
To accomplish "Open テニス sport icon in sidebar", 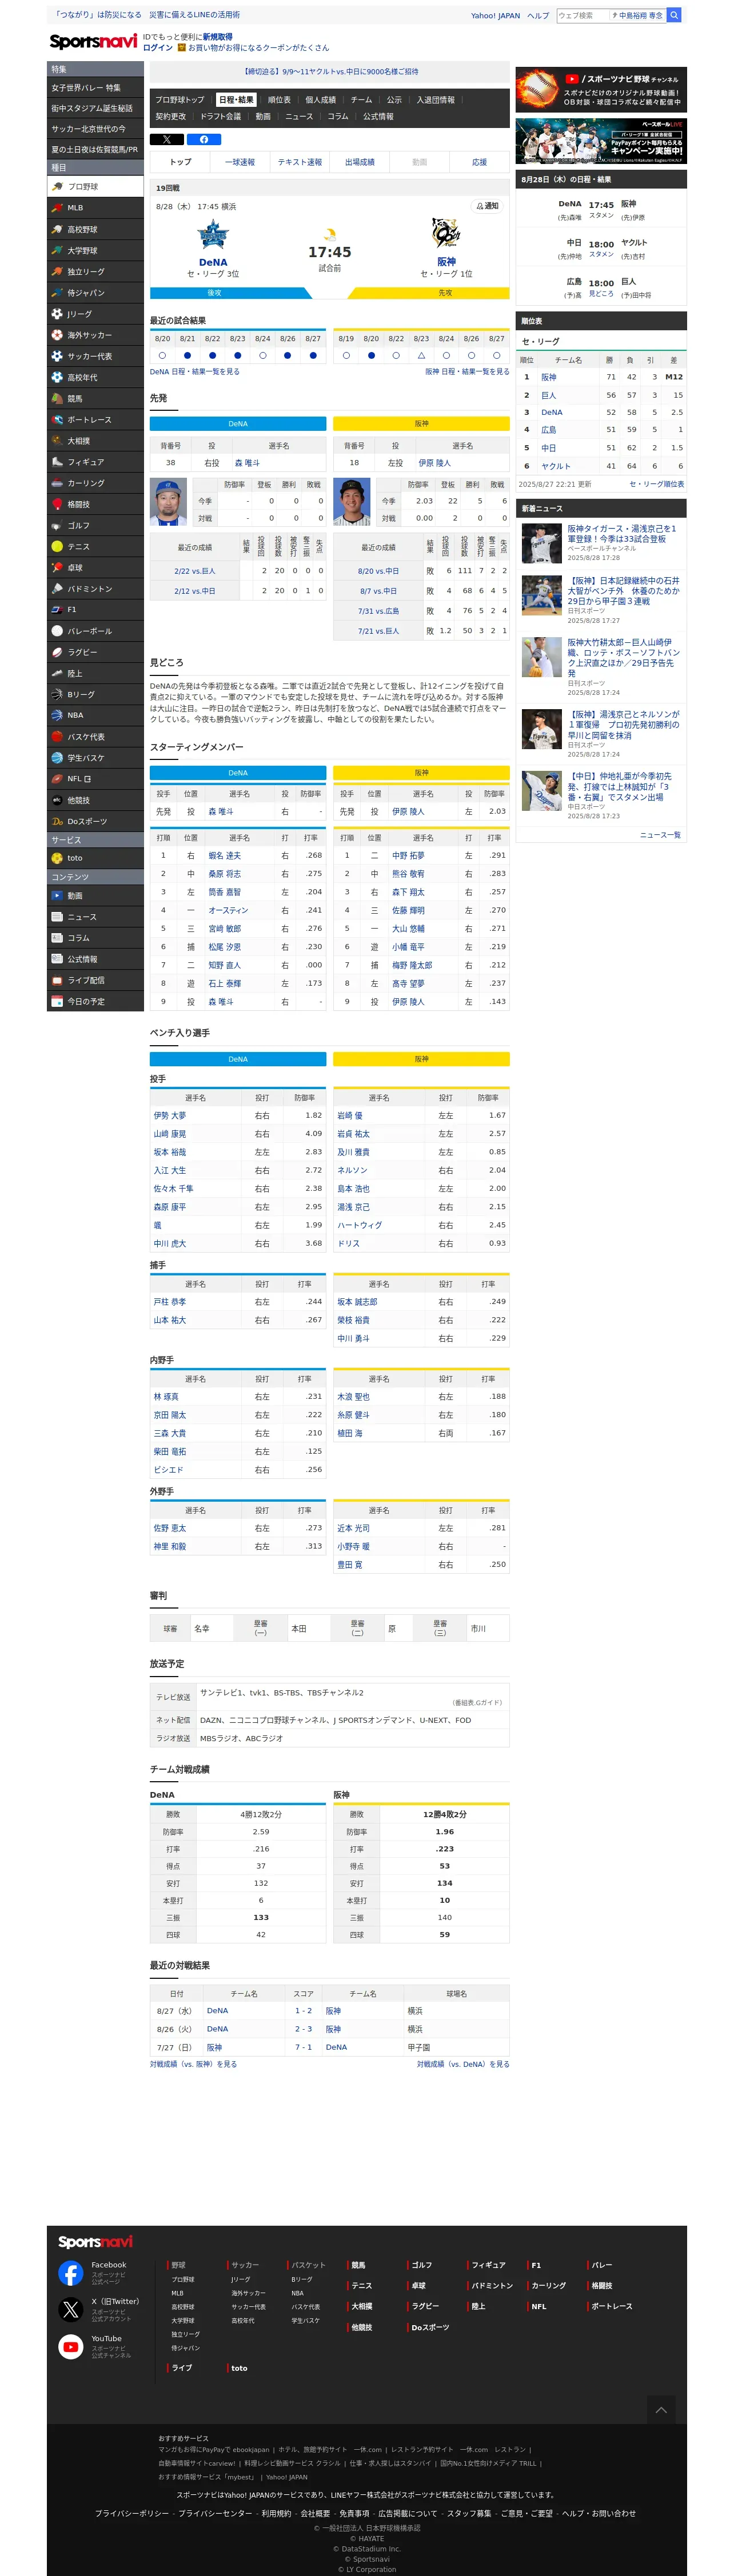I will tap(58, 547).
